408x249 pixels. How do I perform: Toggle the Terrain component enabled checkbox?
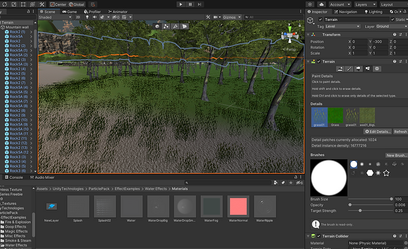pyautogui.click(x=318, y=61)
